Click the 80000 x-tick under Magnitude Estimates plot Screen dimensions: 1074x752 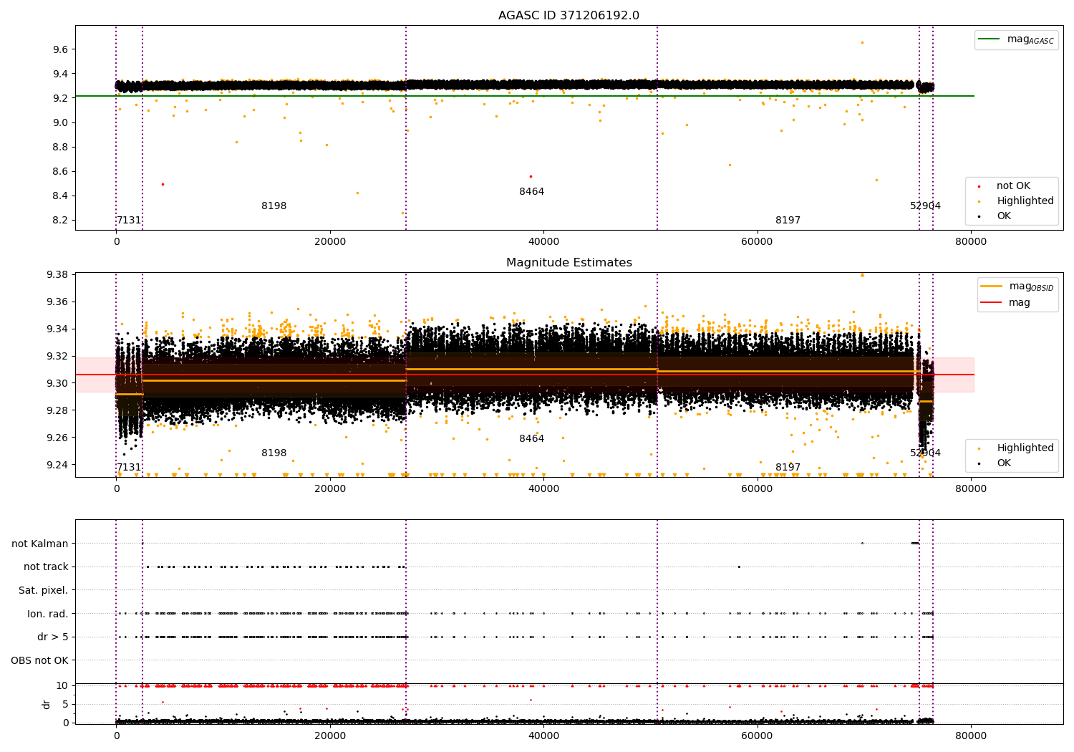coord(971,489)
